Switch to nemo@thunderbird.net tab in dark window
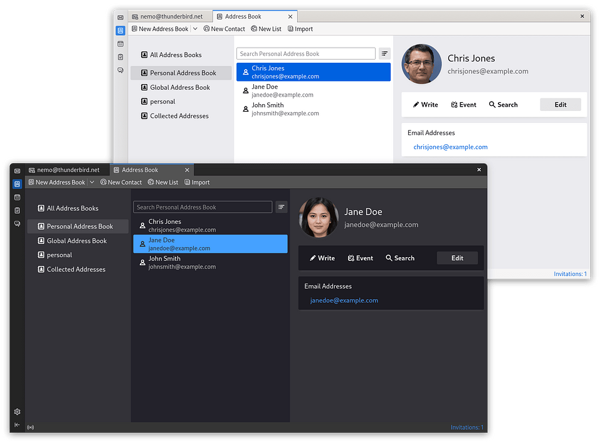This screenshot has height=444, width=602. tap(63, 170)
